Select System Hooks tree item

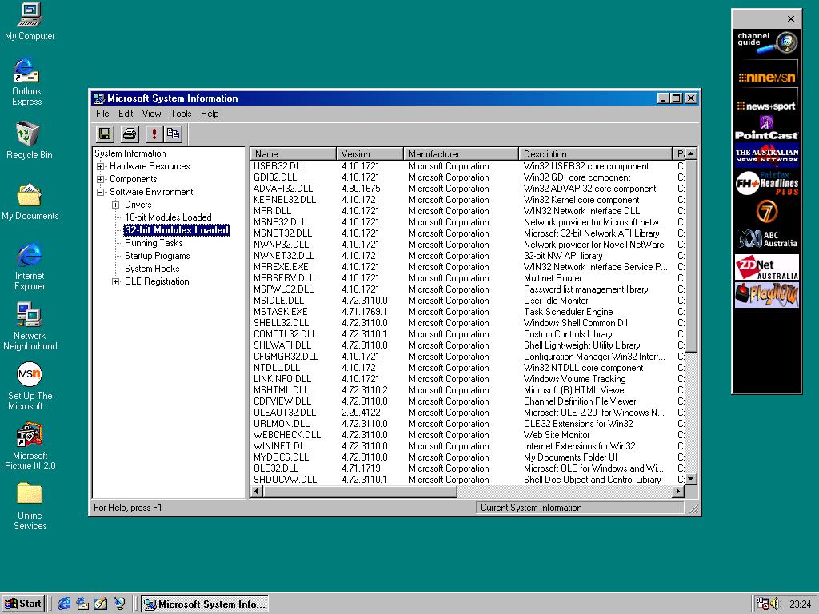152,269
